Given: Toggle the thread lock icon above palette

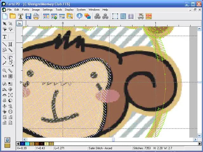Looking at the screenshot, I should click(x=7, y=140).
